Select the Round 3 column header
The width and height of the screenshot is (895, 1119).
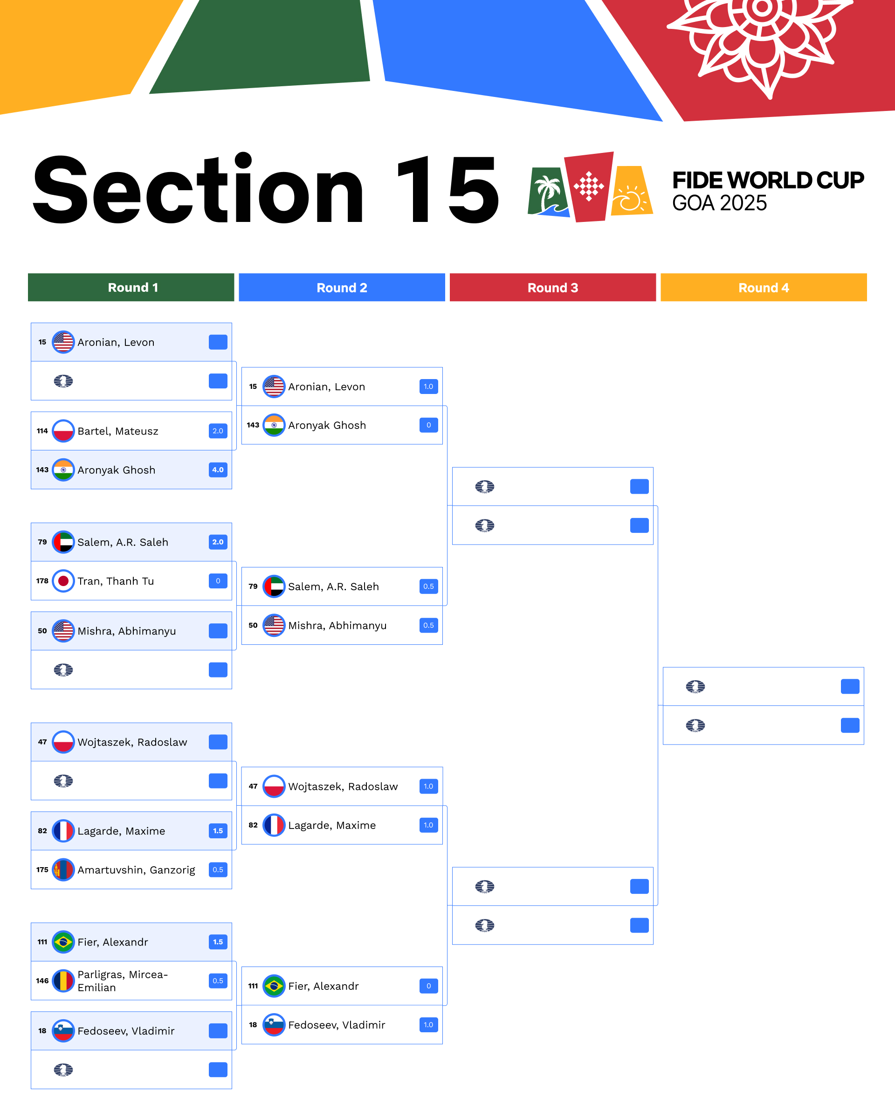(552, 288)
